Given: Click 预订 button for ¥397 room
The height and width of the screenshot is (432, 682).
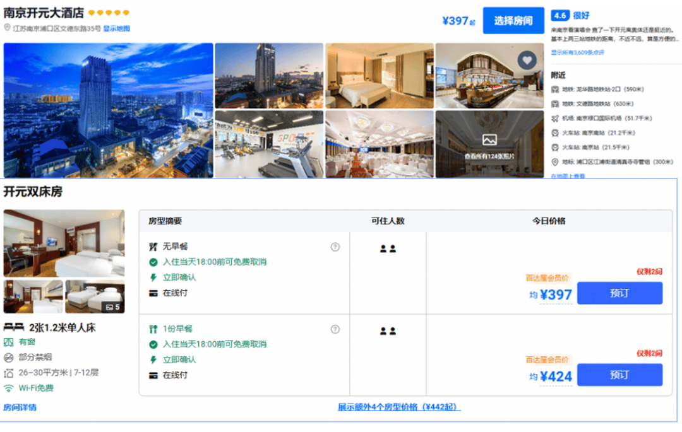Looking at the screenshot, I should (x=619, y=293).
